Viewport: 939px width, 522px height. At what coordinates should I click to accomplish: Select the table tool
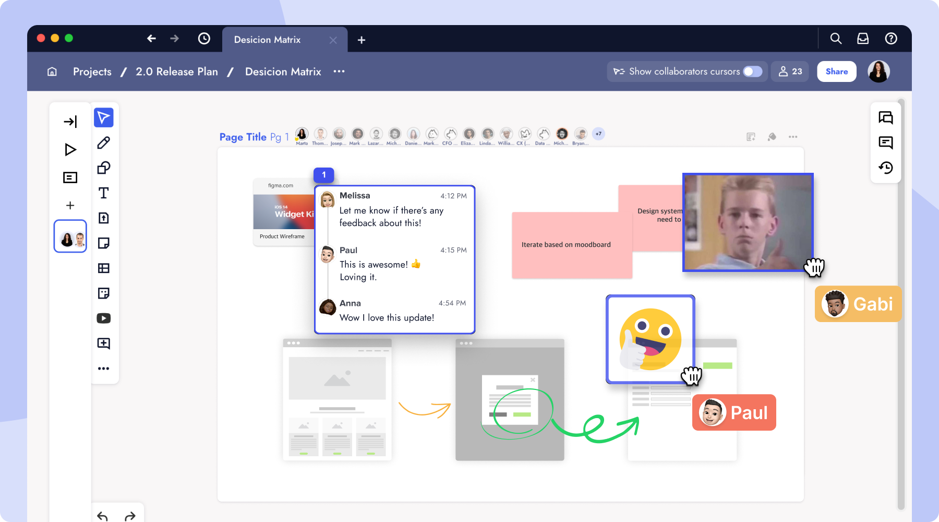click(x=103, y=268)
